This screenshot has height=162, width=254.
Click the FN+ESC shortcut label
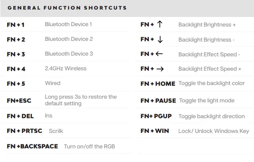[x=20, y=100]
